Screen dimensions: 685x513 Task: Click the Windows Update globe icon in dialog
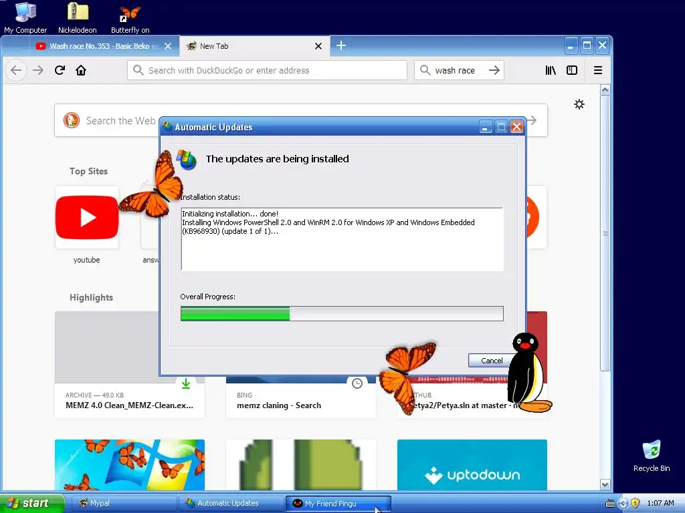pyautogui.click(x=187, y=160)
